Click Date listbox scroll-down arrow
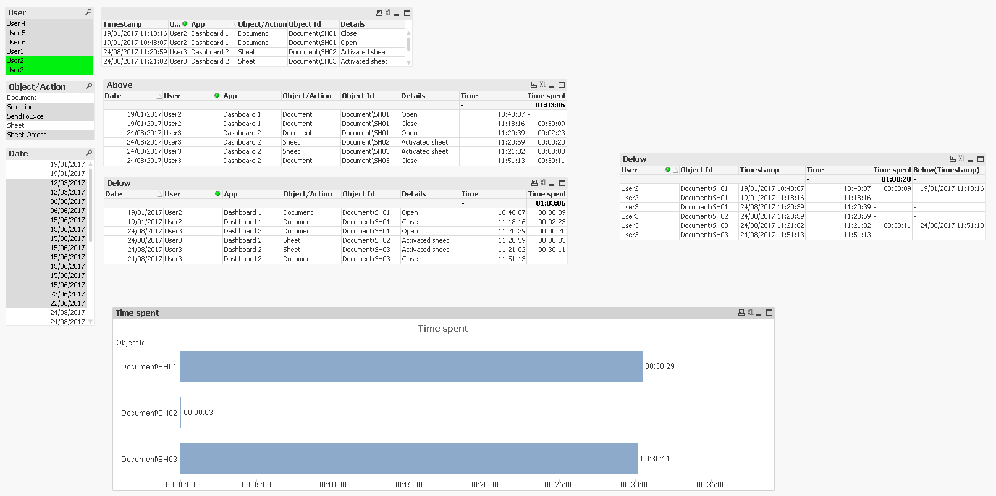Screen dimensions: 996x496 pos(91,322)
